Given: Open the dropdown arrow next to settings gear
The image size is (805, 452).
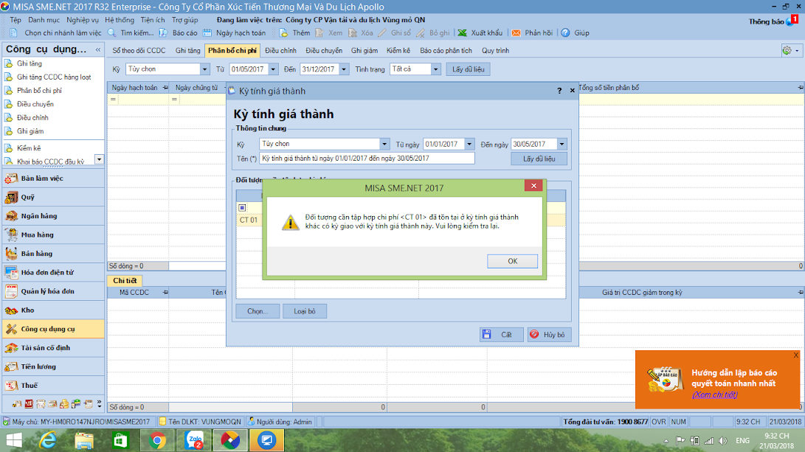Looking at the screenshot, I should [x=797, y=51].
